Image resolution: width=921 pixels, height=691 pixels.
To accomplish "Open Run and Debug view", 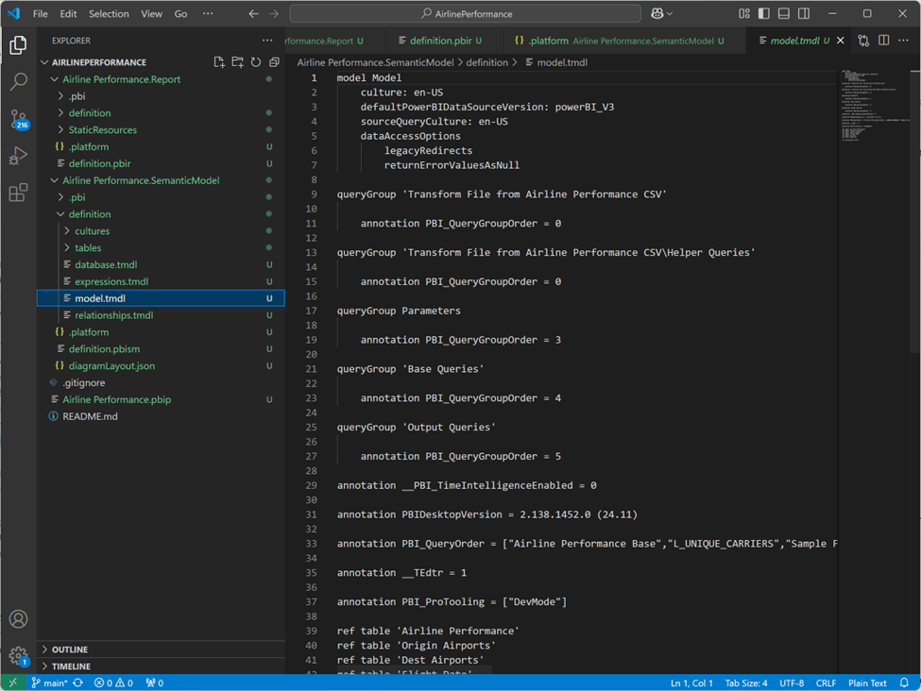I will click(18, 156).
